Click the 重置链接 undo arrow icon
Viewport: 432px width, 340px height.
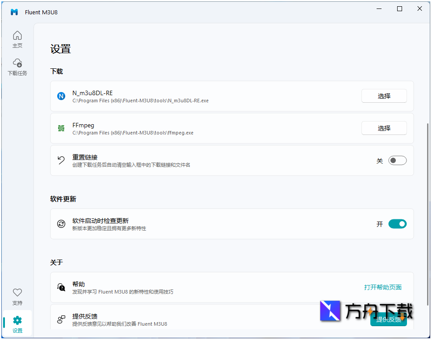click(x=61, y=160)
